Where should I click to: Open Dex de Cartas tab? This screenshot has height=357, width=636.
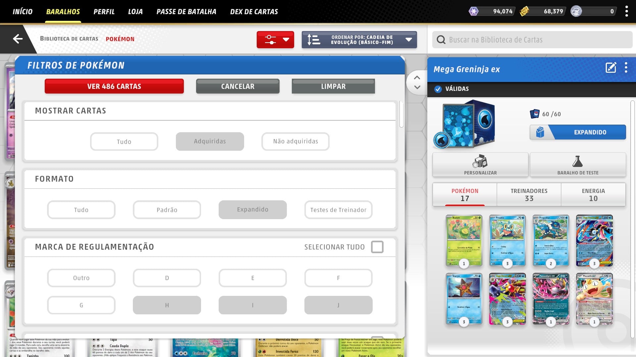pyautogui.click(x=254, y=12)
